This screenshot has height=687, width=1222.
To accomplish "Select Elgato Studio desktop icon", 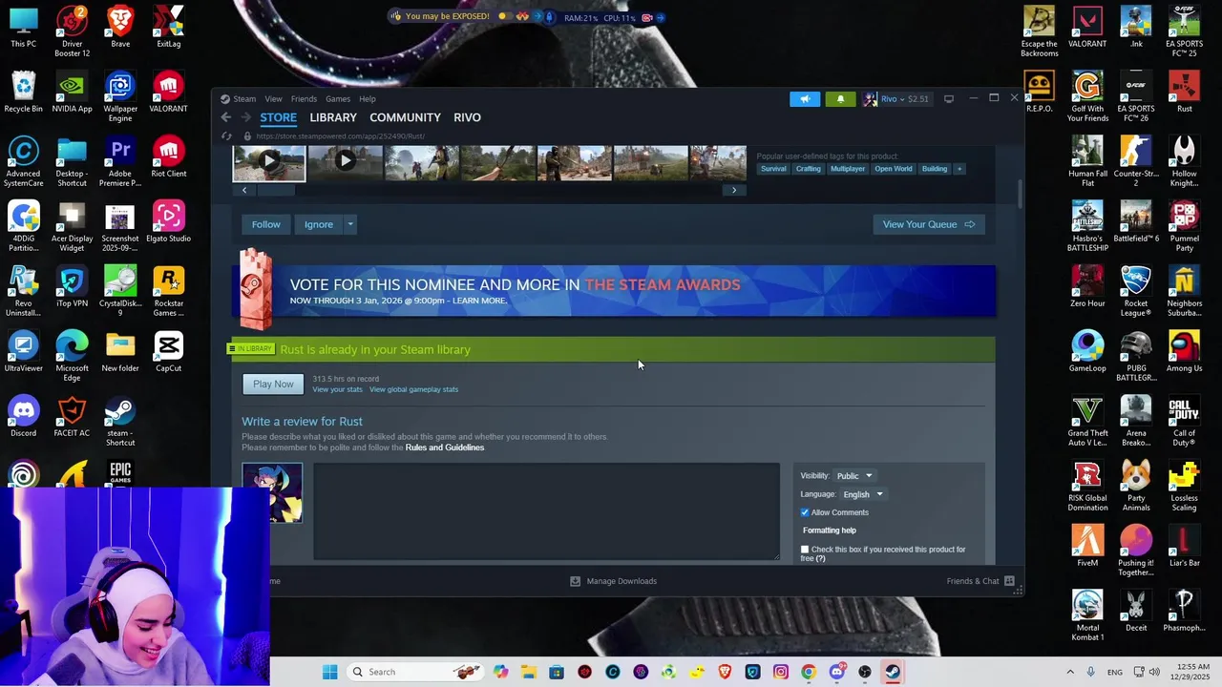I will click(x=168, y=222).
